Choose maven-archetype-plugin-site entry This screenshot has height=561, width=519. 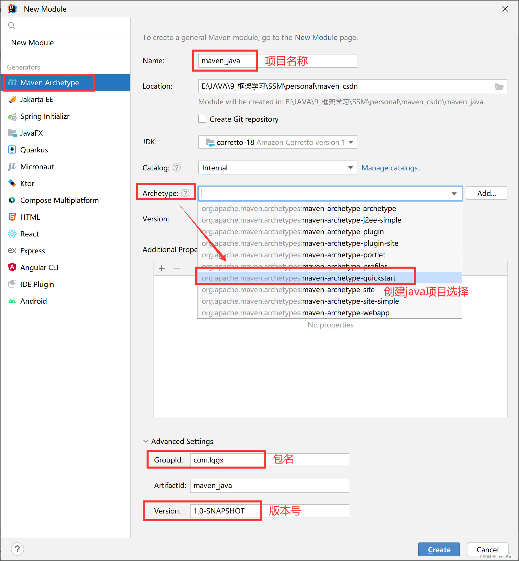(x=330, y=243)
